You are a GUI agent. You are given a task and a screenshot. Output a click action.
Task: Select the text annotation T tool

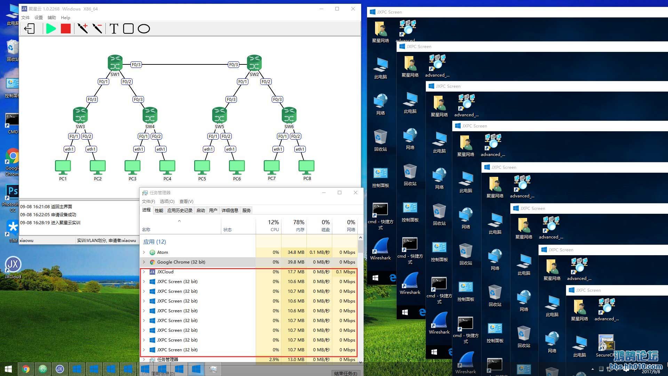click(x=113, y=29)
